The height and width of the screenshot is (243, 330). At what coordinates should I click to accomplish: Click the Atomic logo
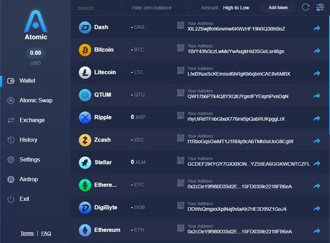pos(36,25)
